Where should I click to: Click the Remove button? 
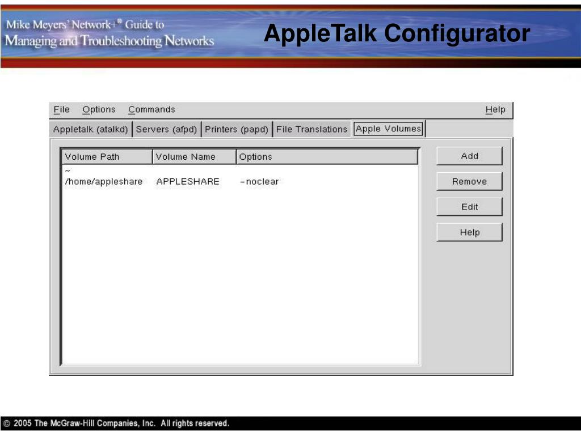coord(469,182)
